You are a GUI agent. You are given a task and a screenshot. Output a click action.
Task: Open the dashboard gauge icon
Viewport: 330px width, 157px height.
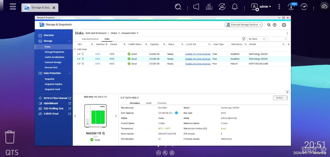tap(304, 6)
